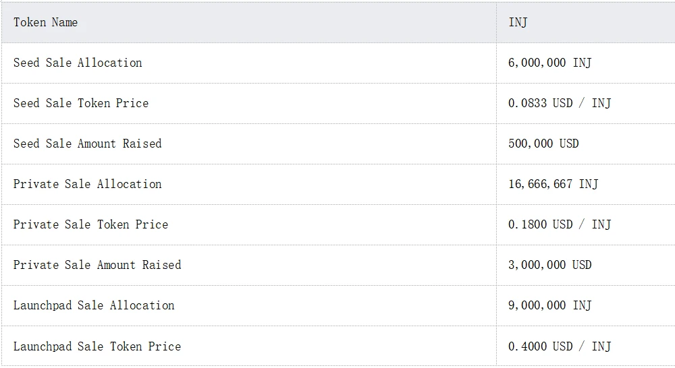Select the "Private Sale Allocation" label
This screenshot has height=368, width=675.
87,184
